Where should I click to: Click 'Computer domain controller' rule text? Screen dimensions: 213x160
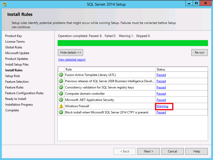85,94
